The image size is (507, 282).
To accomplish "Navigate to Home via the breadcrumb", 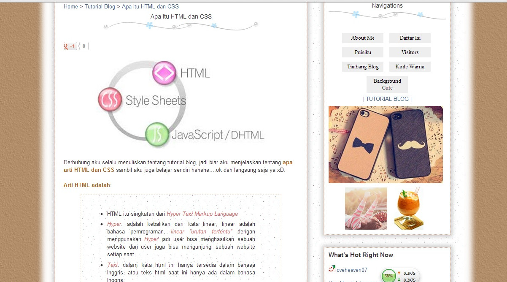I will click(70, 6).
